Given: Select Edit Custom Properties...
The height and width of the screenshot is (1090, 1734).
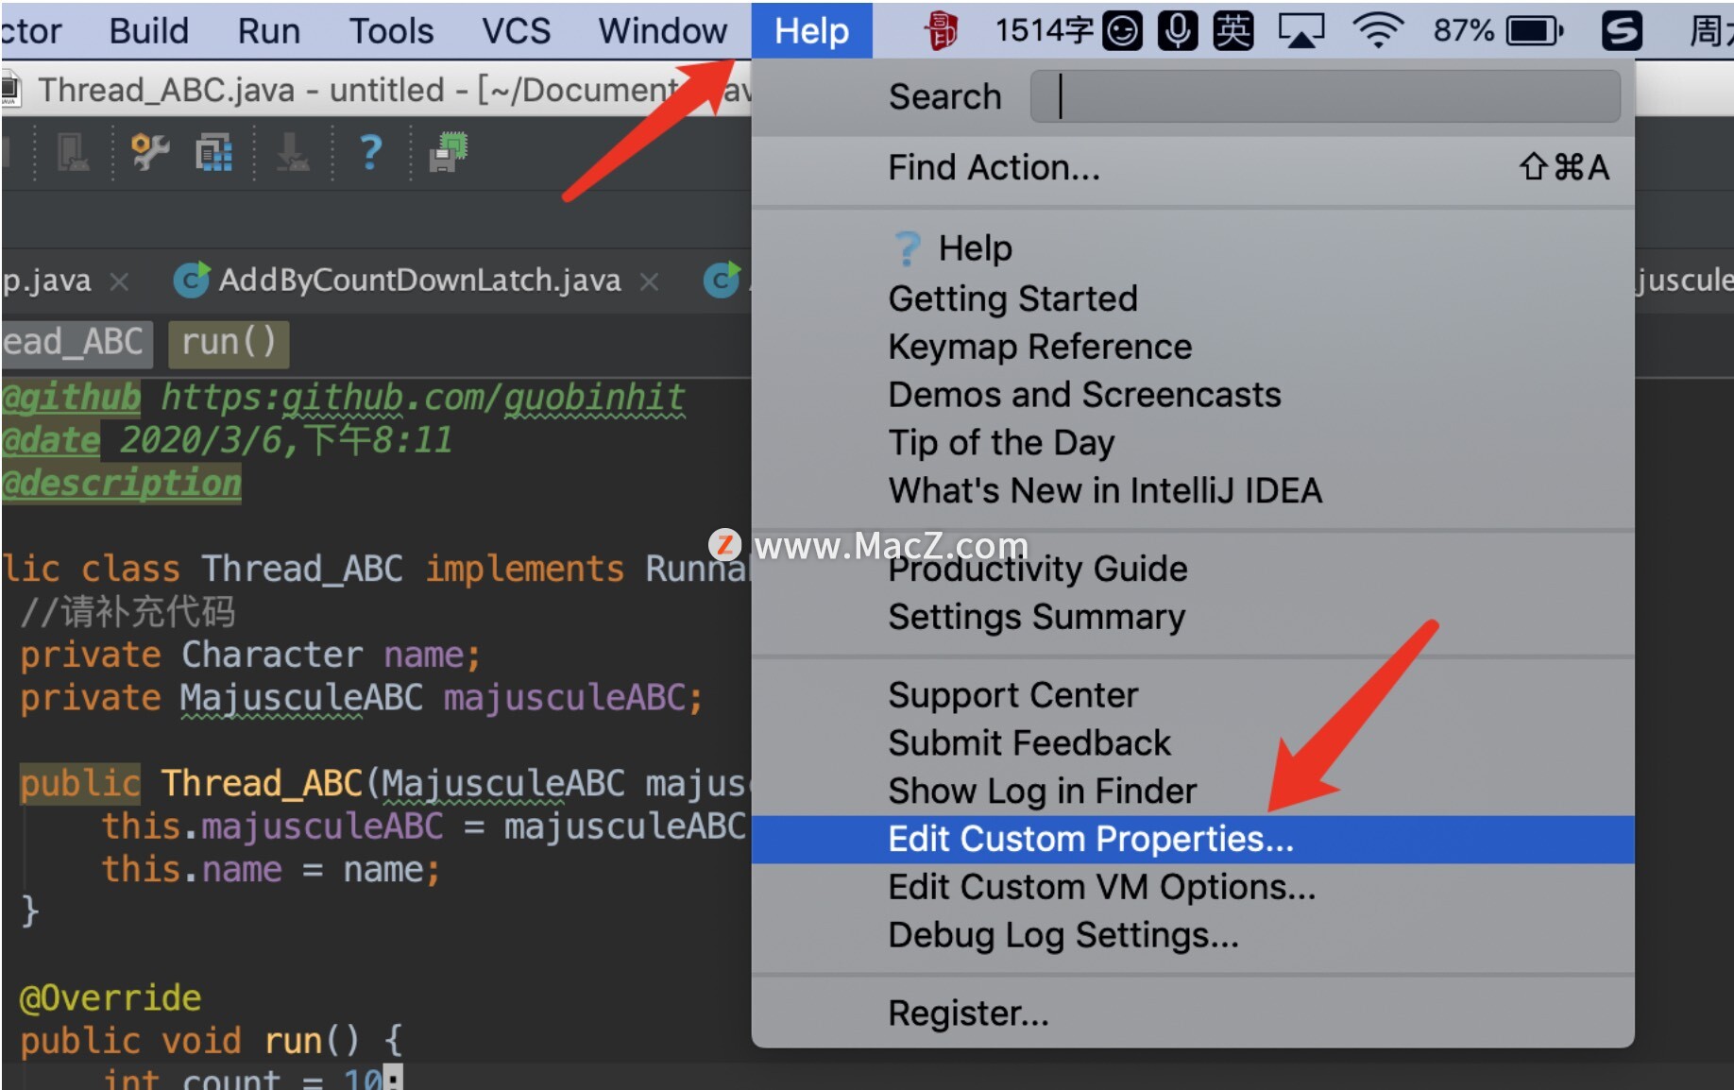Looking at the screenshot, I should click(1193, 840).
